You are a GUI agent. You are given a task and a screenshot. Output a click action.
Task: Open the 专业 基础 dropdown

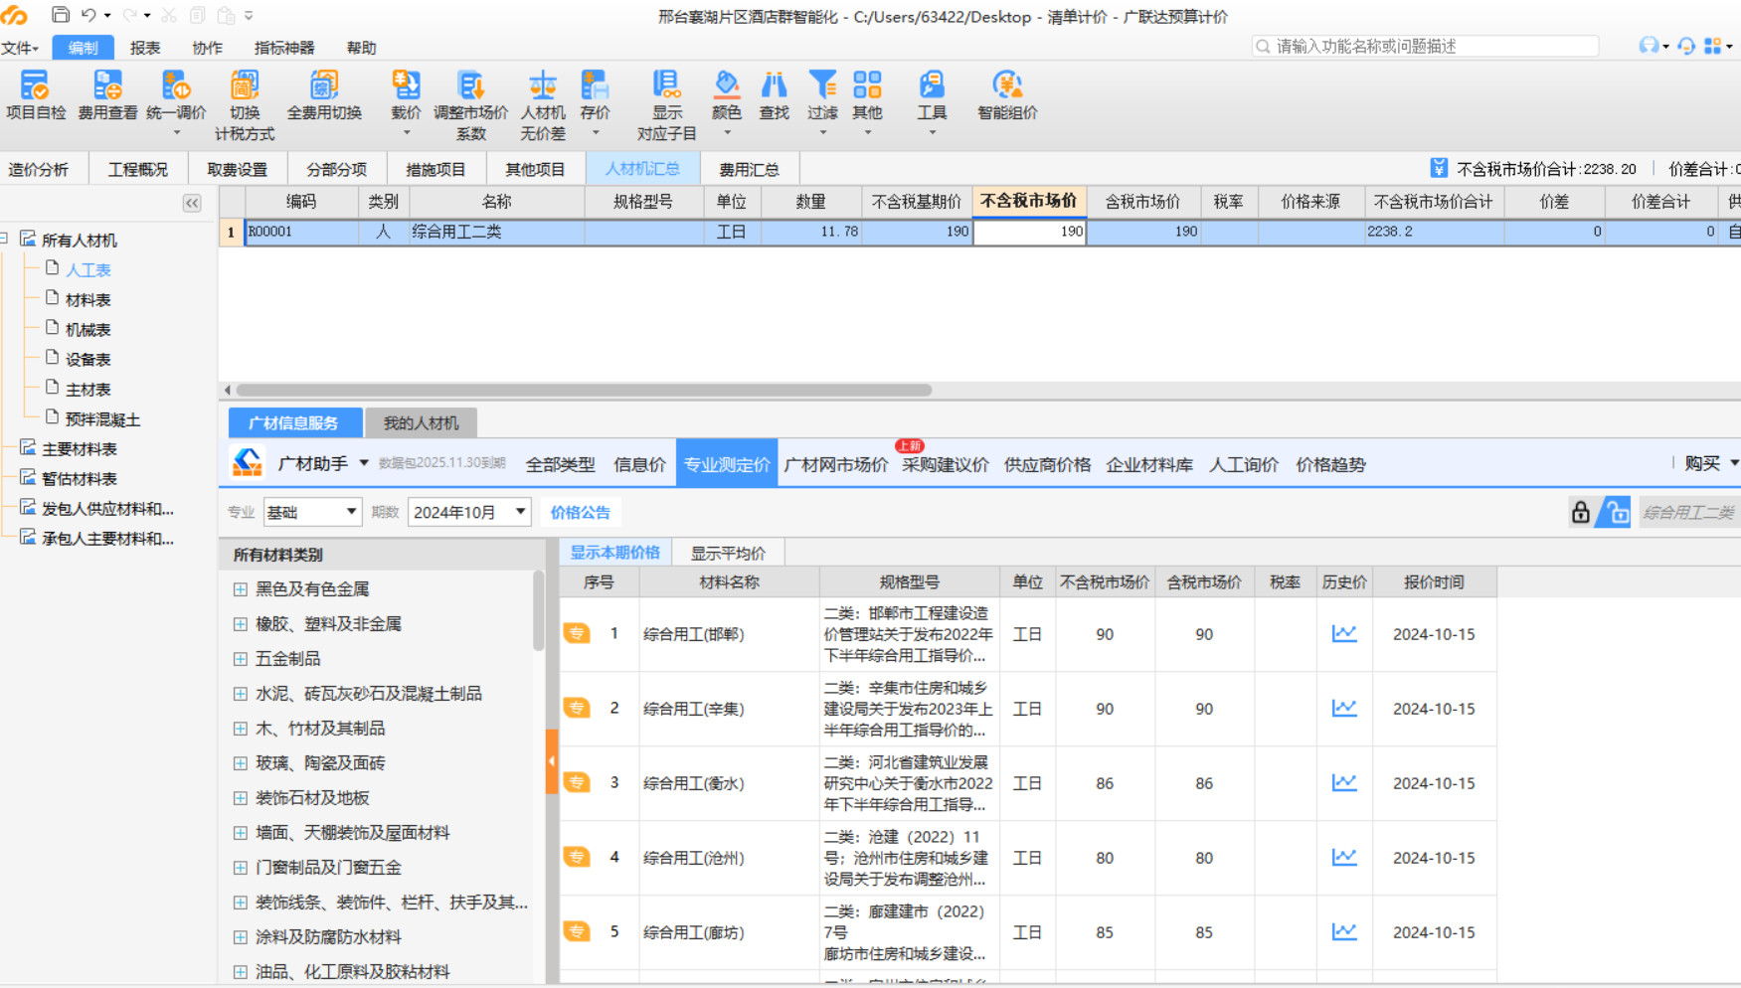tap(311, 512)
